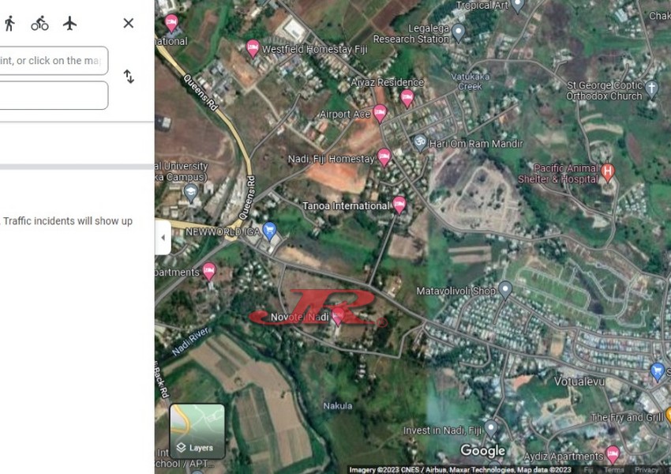Click the Tanoa International hotel pin
671x474 pixels.
(x=399, y=205)
